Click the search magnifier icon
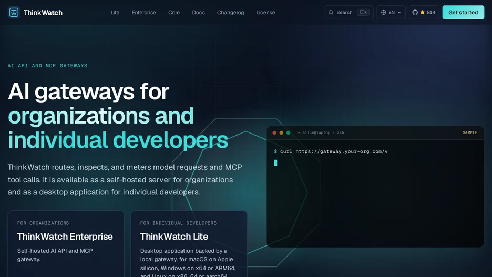 [331, 12]
